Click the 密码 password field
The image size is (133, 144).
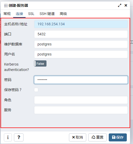pos(81,80)
